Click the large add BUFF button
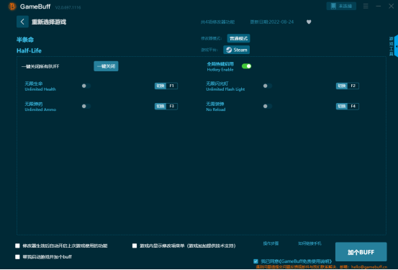The height and width of the screenshot is (270, 398). (361, 252)
